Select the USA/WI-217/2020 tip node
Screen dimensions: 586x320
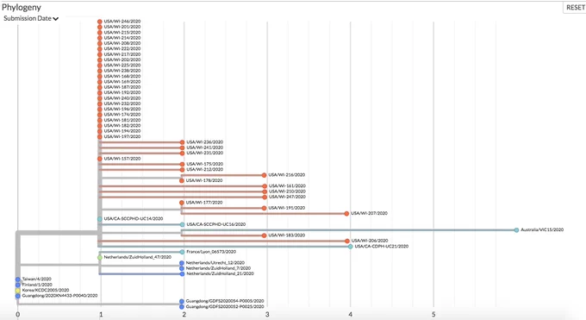100,54
